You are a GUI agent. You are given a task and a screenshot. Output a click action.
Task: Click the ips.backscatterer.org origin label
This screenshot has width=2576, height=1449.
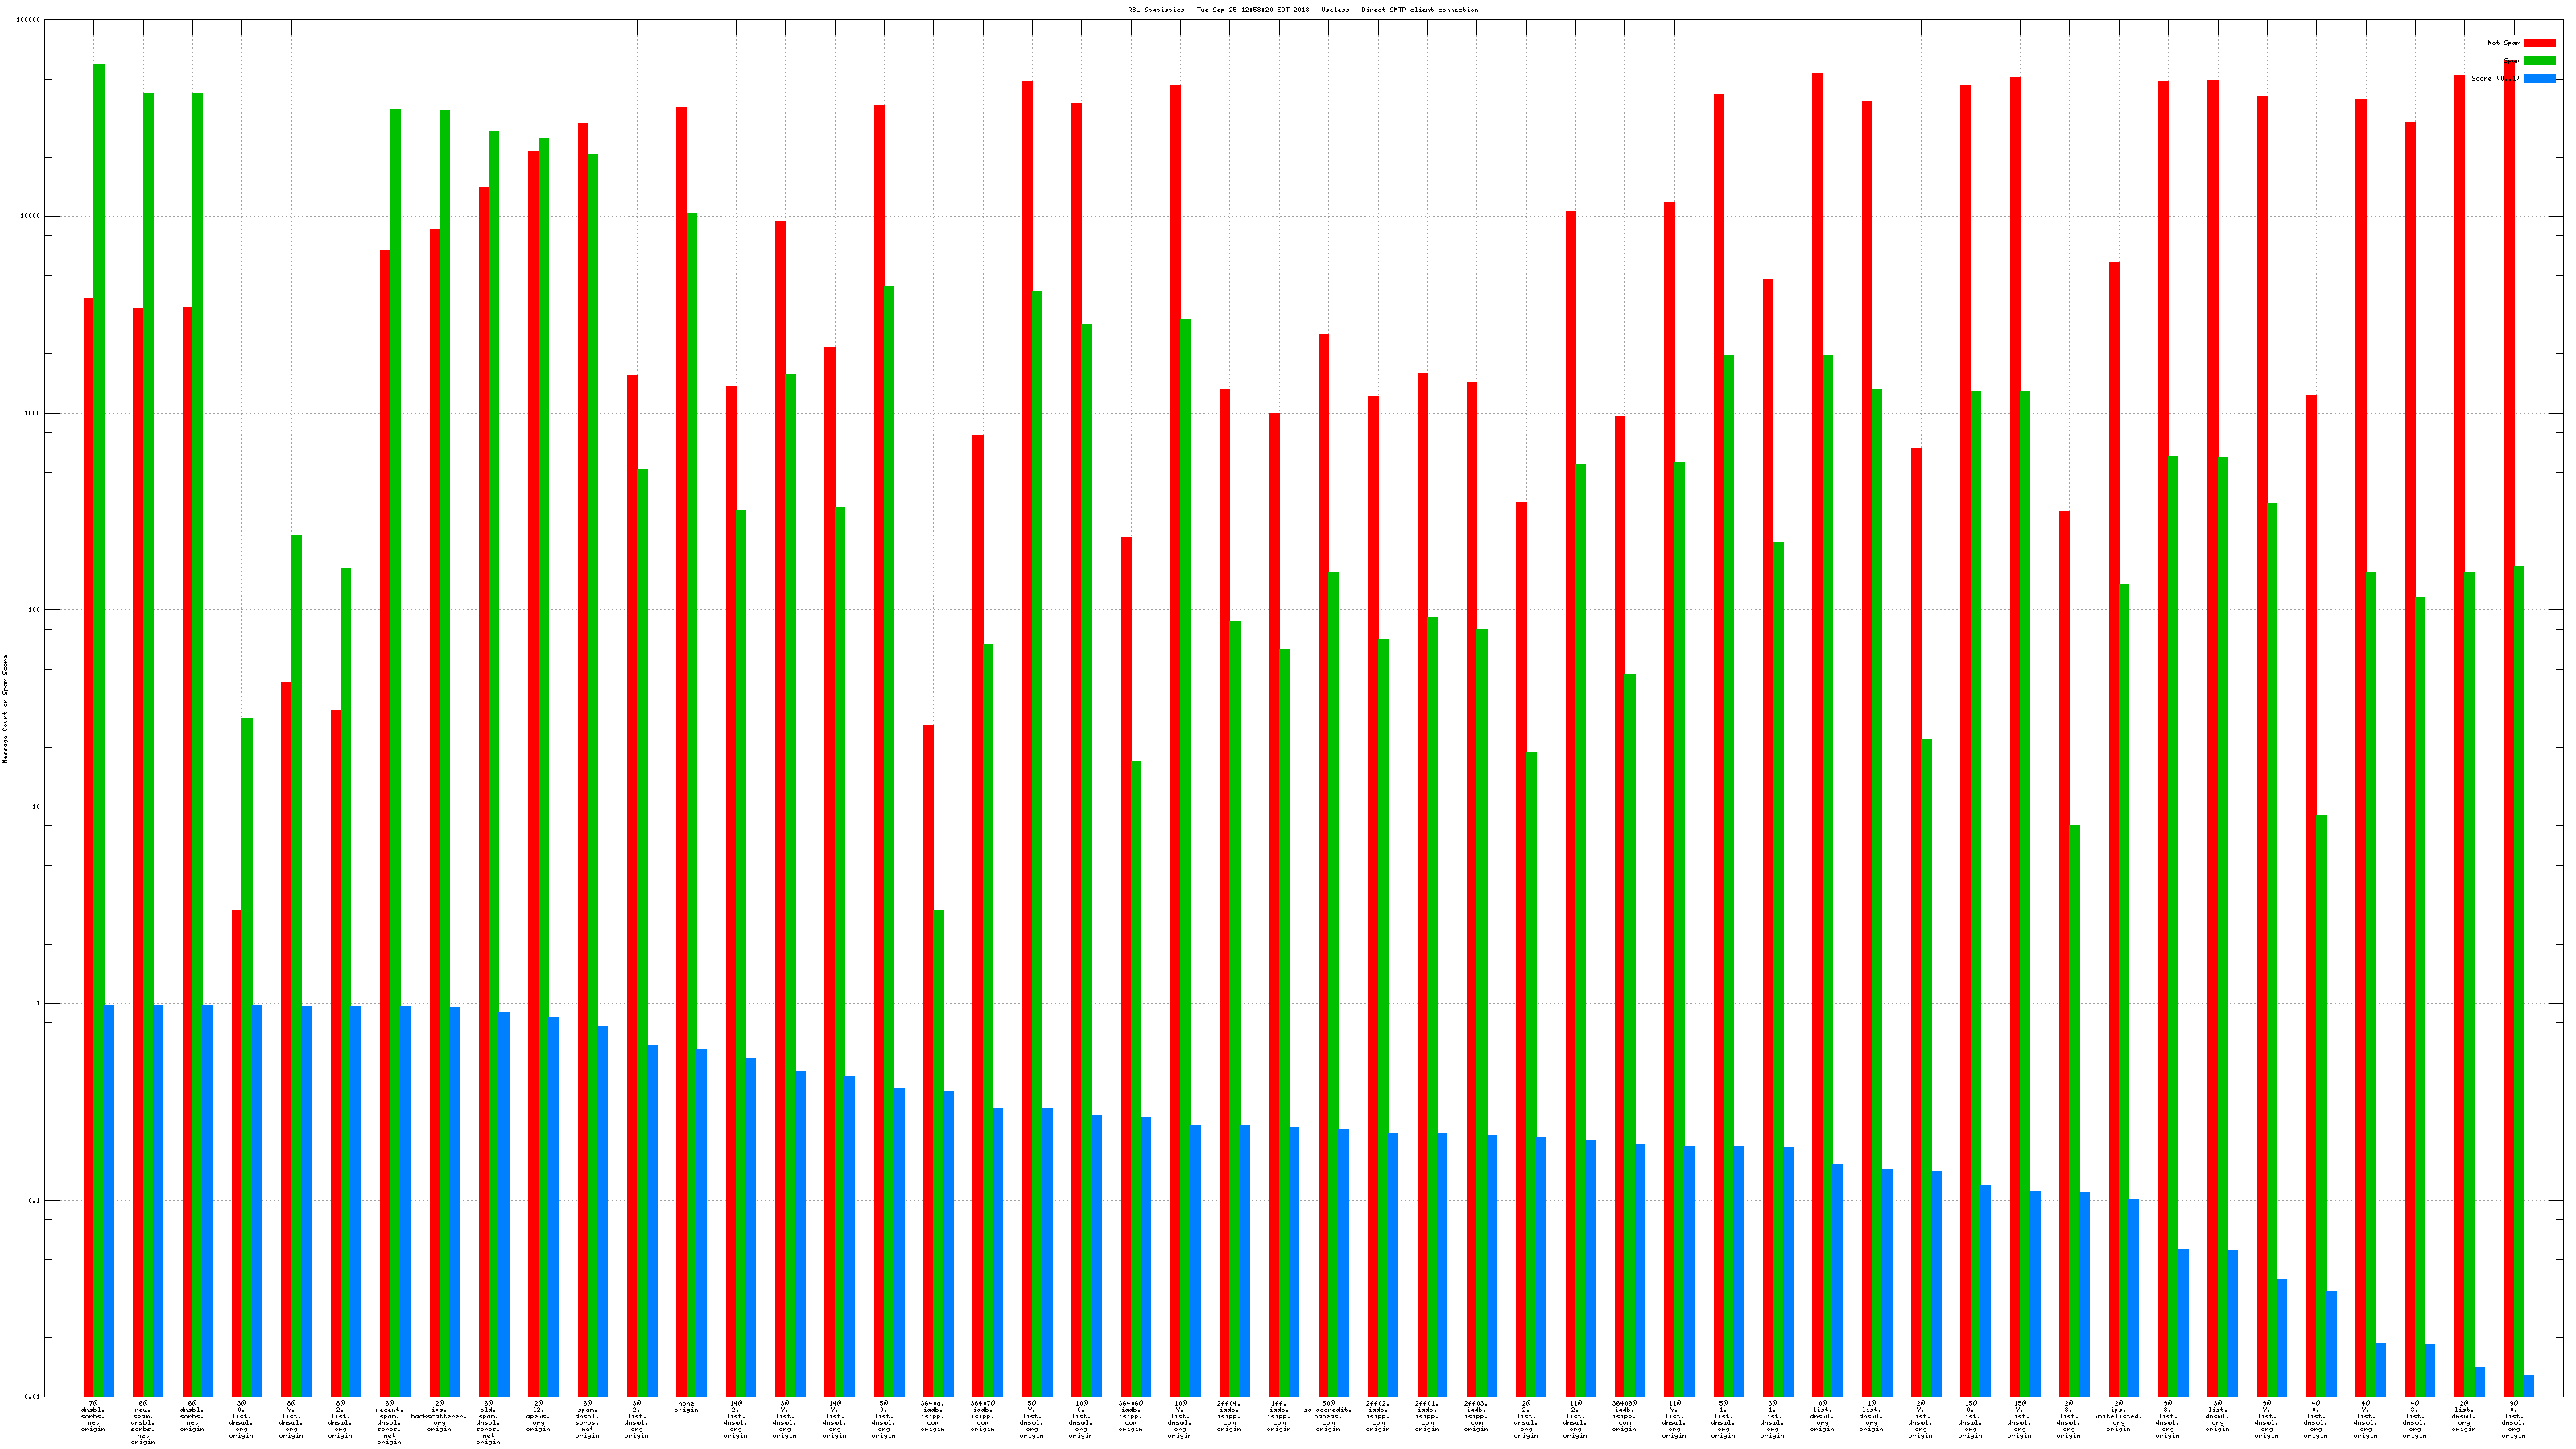coord(439,1416)
